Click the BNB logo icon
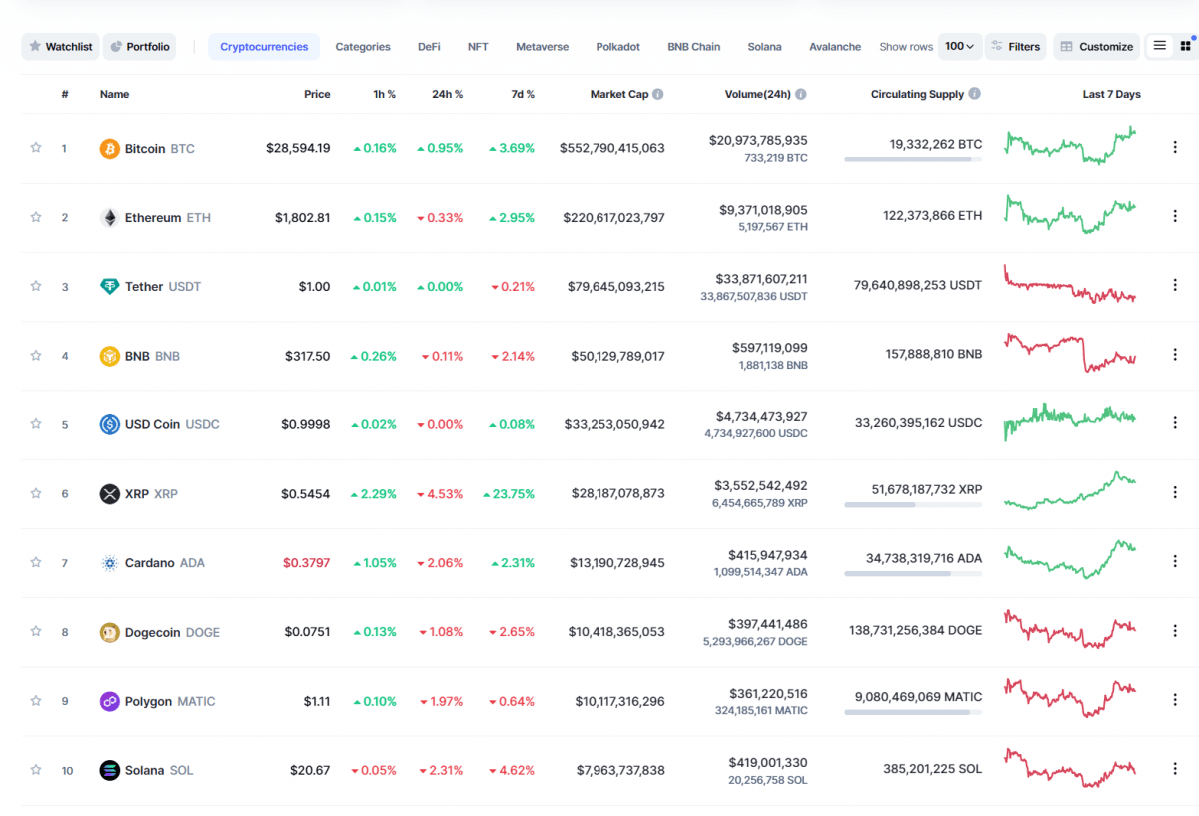 (109, 356)
